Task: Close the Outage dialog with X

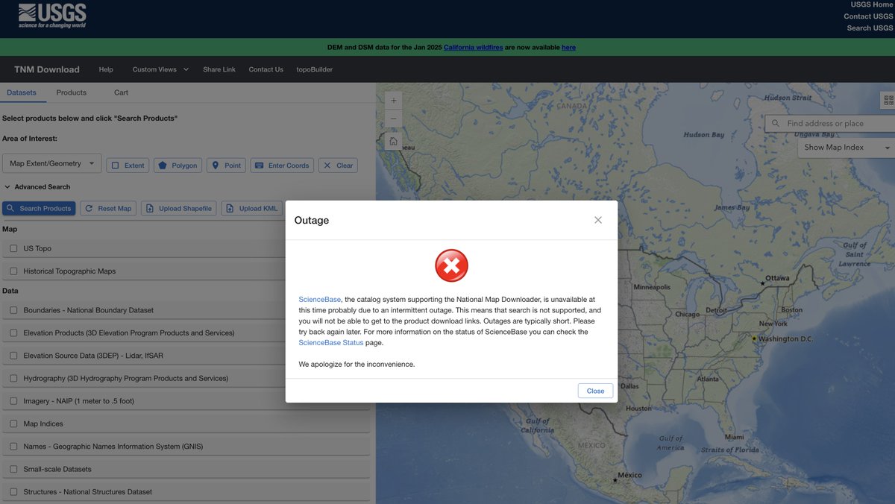Action: [x=598, y=220]
